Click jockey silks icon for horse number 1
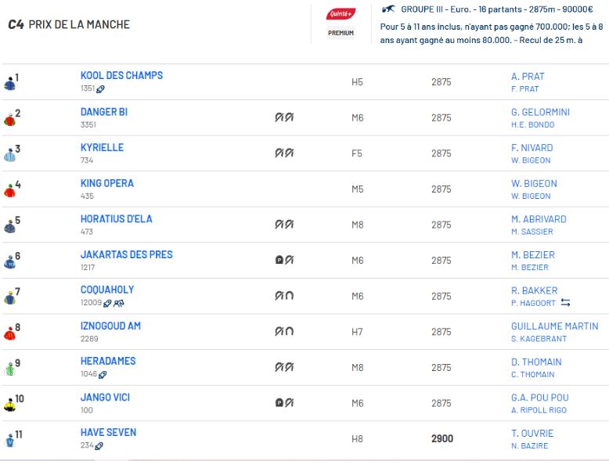 (x=9, y=83)
